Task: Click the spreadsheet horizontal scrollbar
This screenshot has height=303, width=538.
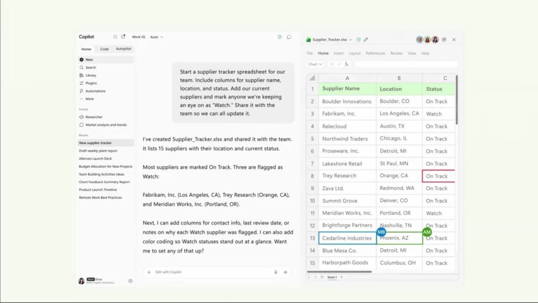Action: click(x=339, y=272)
